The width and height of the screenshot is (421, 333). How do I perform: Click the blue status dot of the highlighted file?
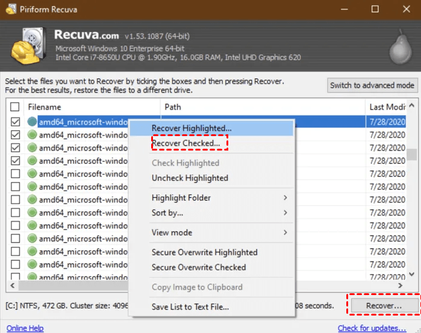pos(32,122)
